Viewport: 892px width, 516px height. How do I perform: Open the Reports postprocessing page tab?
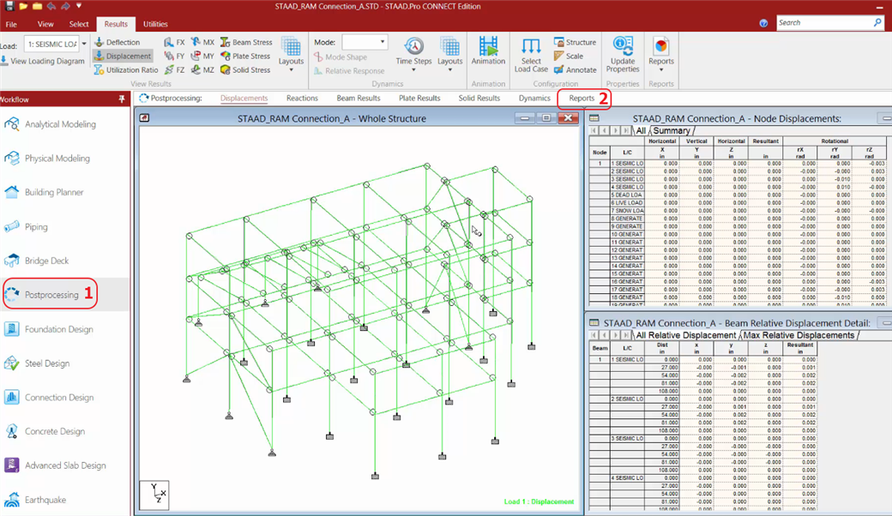coord(582,99)
